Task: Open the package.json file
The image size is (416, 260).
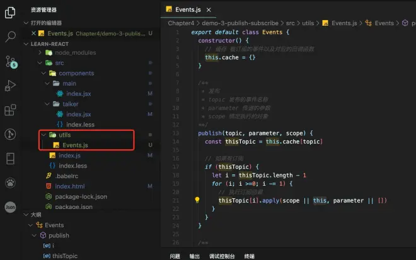Action: coord(74,206)
